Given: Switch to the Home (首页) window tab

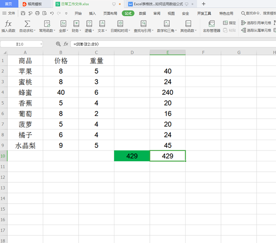Looking at the screenshot, I should [9, 4].
